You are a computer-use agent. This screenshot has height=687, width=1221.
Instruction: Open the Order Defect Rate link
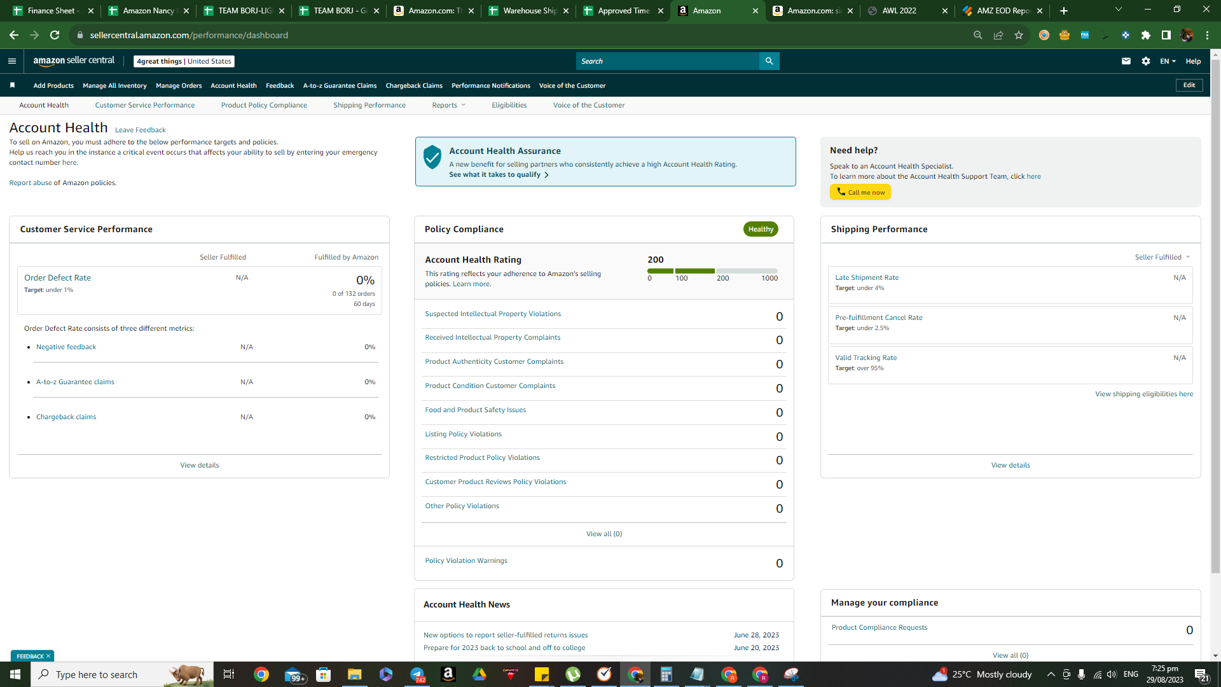pos(57,277)
